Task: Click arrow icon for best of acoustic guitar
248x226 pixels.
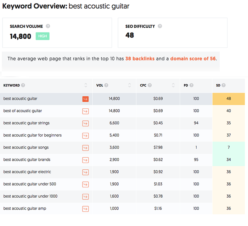Action: (x=85, y=111)
